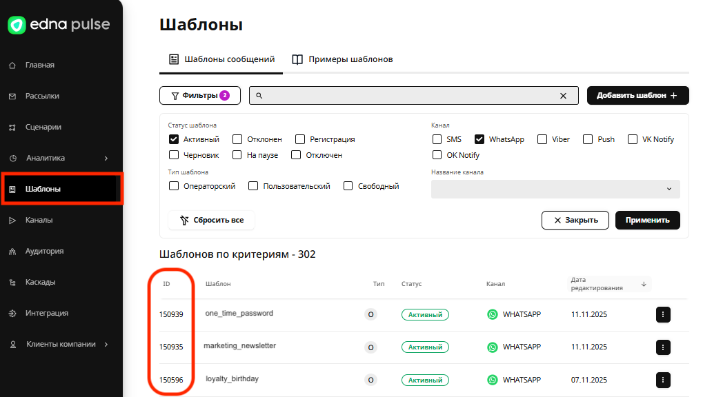Enable the SMS channel checkbox
The width and height of the screenshot is (703, 397).
point(437,139)
